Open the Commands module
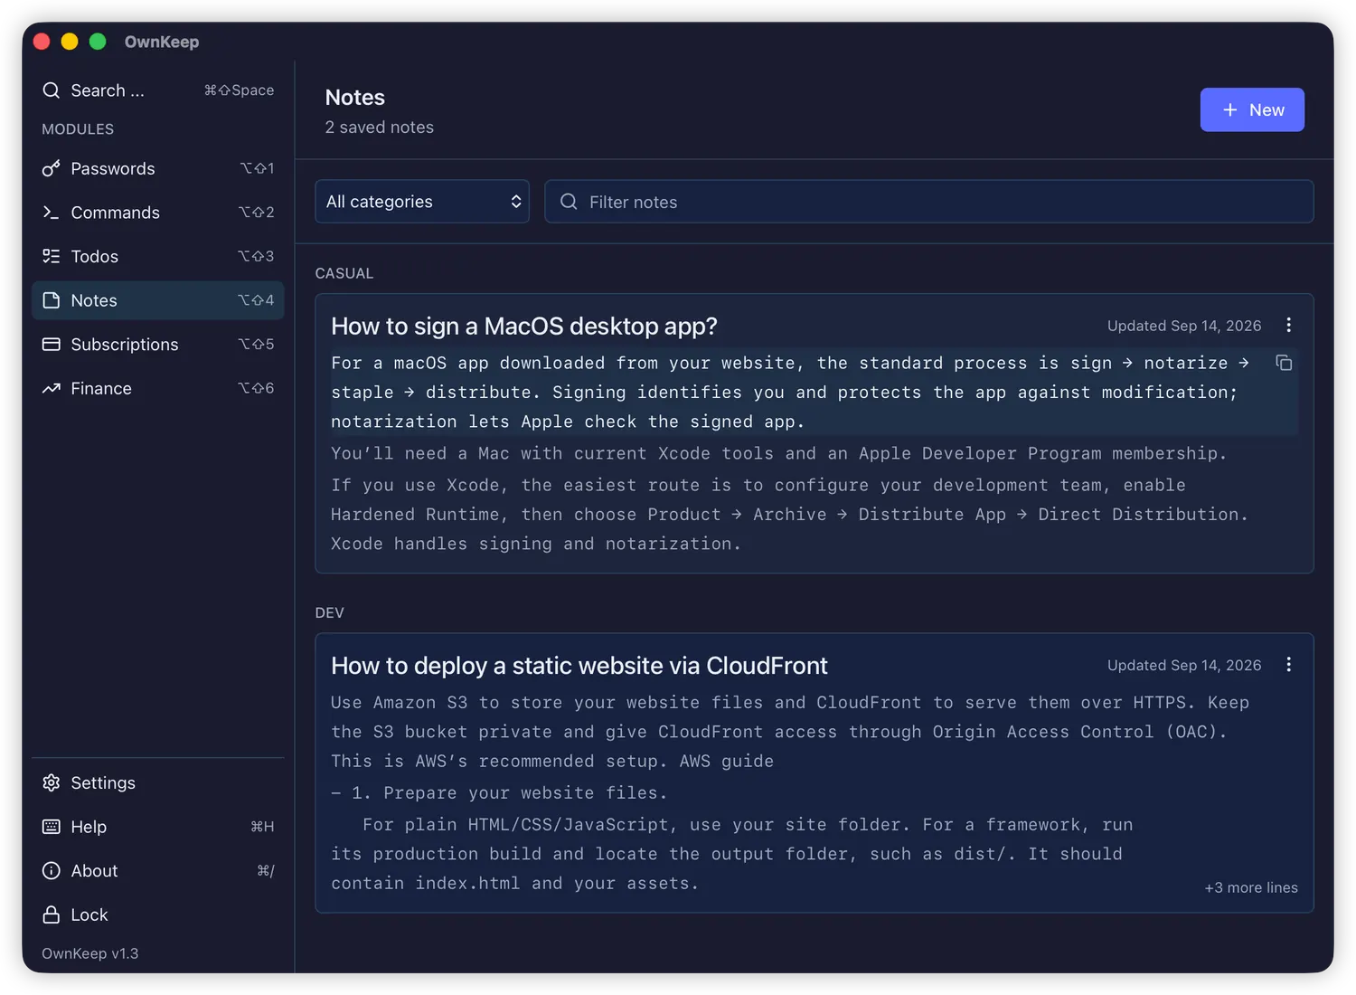Viewport: 1356px width, 995px height. pos(157,213)
